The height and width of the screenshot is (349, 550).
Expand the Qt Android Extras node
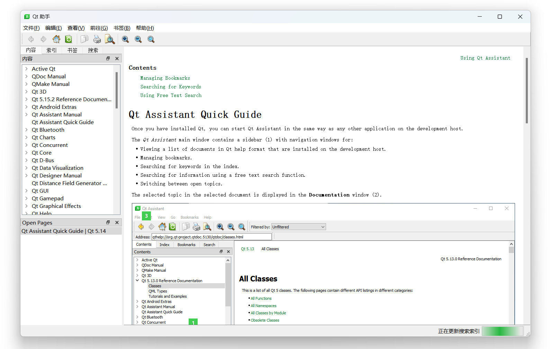26,107
